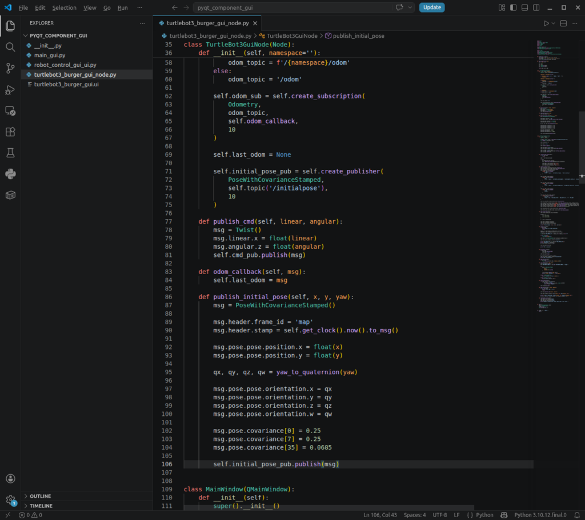
Task: Open the Python extension icon in activity bar
Action: click(10, 174)
